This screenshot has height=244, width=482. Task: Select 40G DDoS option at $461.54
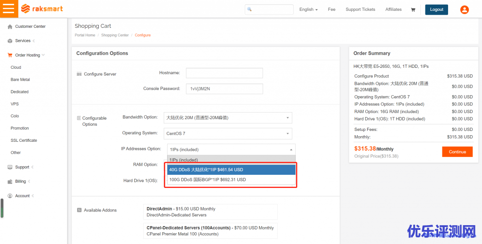[x=231, y=170]
